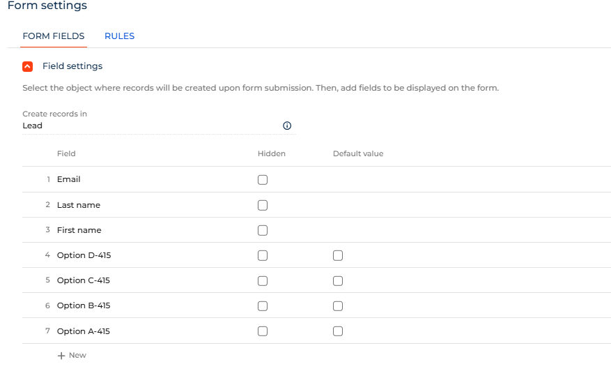
Task: Click the Option A-415 field name
Action: pyautogui.click(x=84, y=331)
